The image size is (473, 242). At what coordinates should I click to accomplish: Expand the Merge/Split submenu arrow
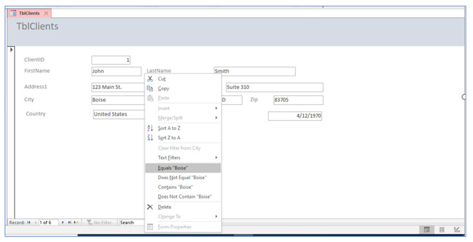pos(216,118)
